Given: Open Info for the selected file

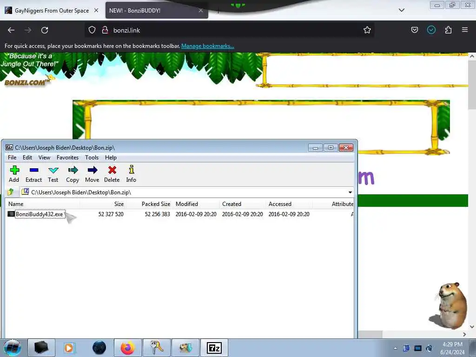Looking at the screenshot, I should tap(131, 174).
